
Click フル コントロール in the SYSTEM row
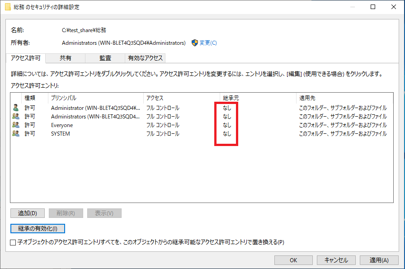pyautogui.click(x=163, y=133)
